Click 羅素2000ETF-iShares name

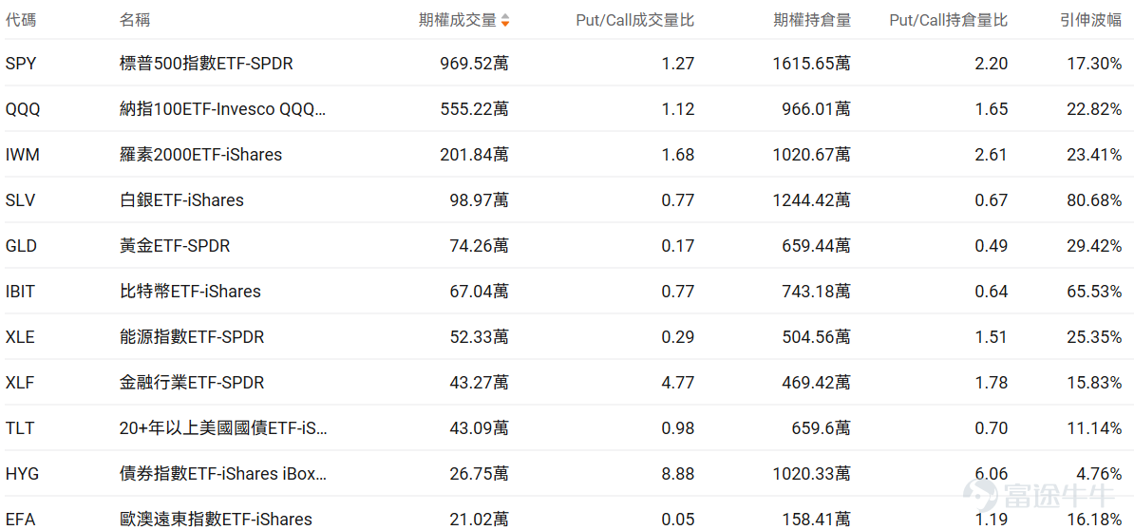(x=200, y=155)
